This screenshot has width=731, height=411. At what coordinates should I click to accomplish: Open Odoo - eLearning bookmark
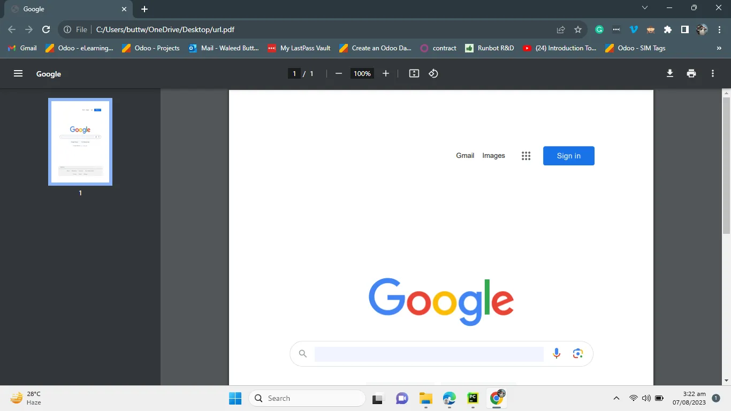(79, 48)
